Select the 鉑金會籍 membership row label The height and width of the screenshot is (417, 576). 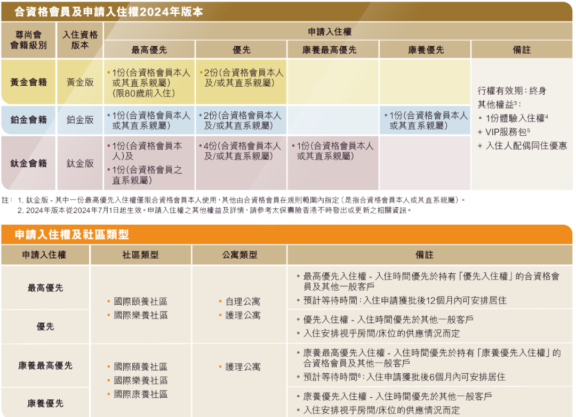click(29, 120)
